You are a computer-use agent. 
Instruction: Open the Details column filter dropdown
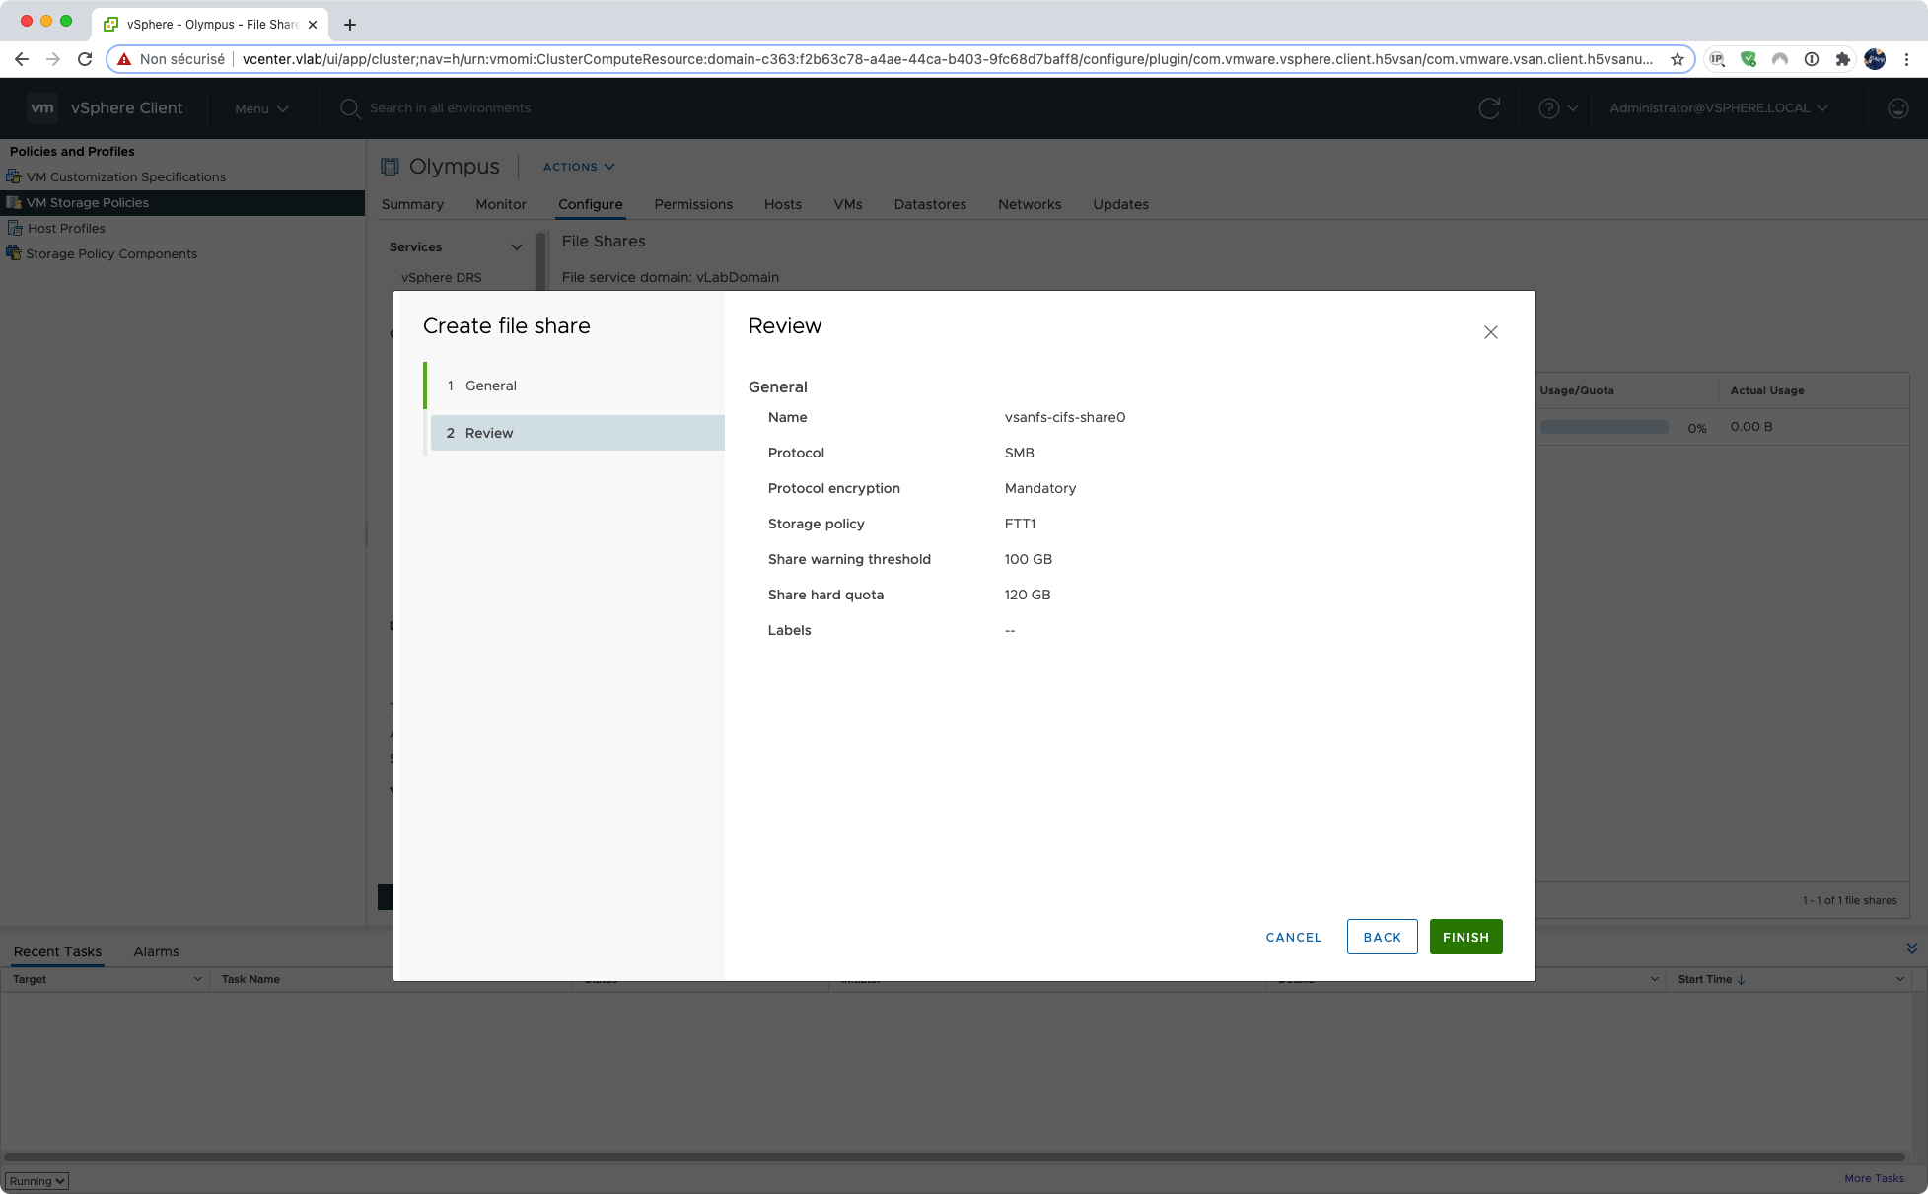click(1654, 979)
